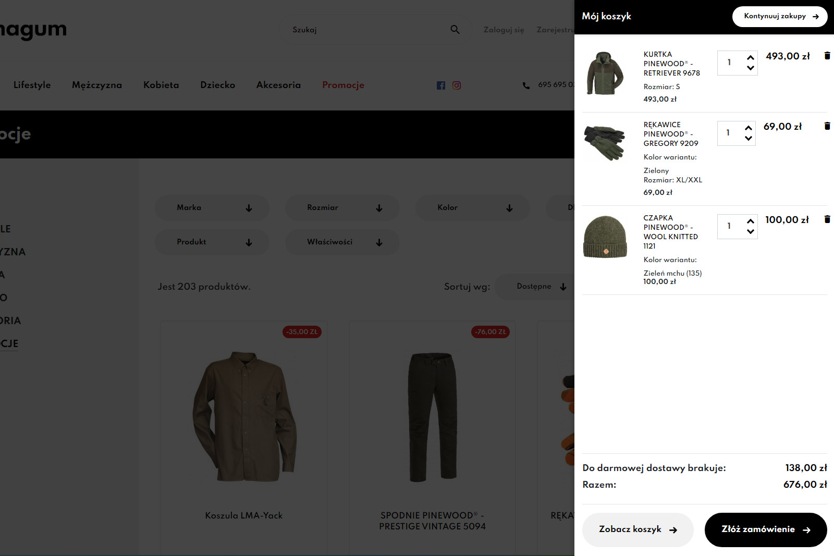Remove the Czapka Wool Knitted hat from cart
The height and width of the screenshot is (556, 834).
point(827,219)
